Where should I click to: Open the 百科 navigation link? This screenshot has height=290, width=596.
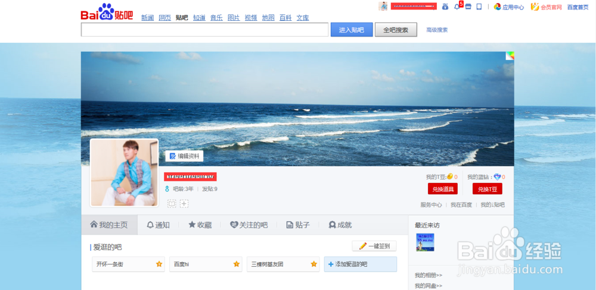click(x=285, y=17)
